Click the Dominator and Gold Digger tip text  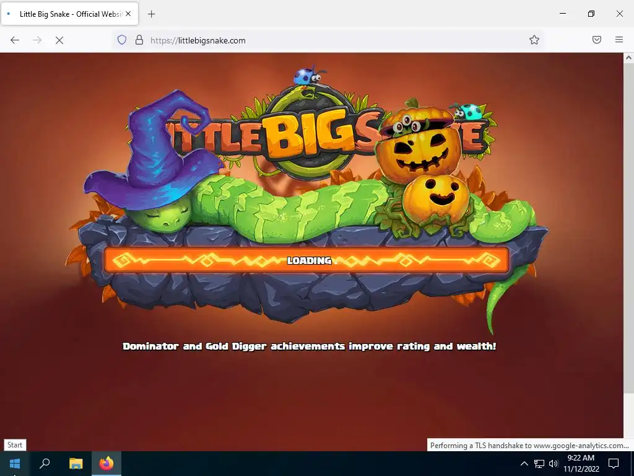pos(310,346)
